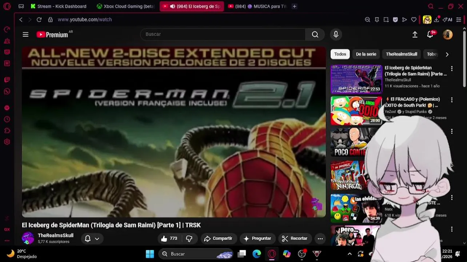The image size is (467, 262).
Task: Open the player play-arrow icon in address bar
Action: coord(404,20)
